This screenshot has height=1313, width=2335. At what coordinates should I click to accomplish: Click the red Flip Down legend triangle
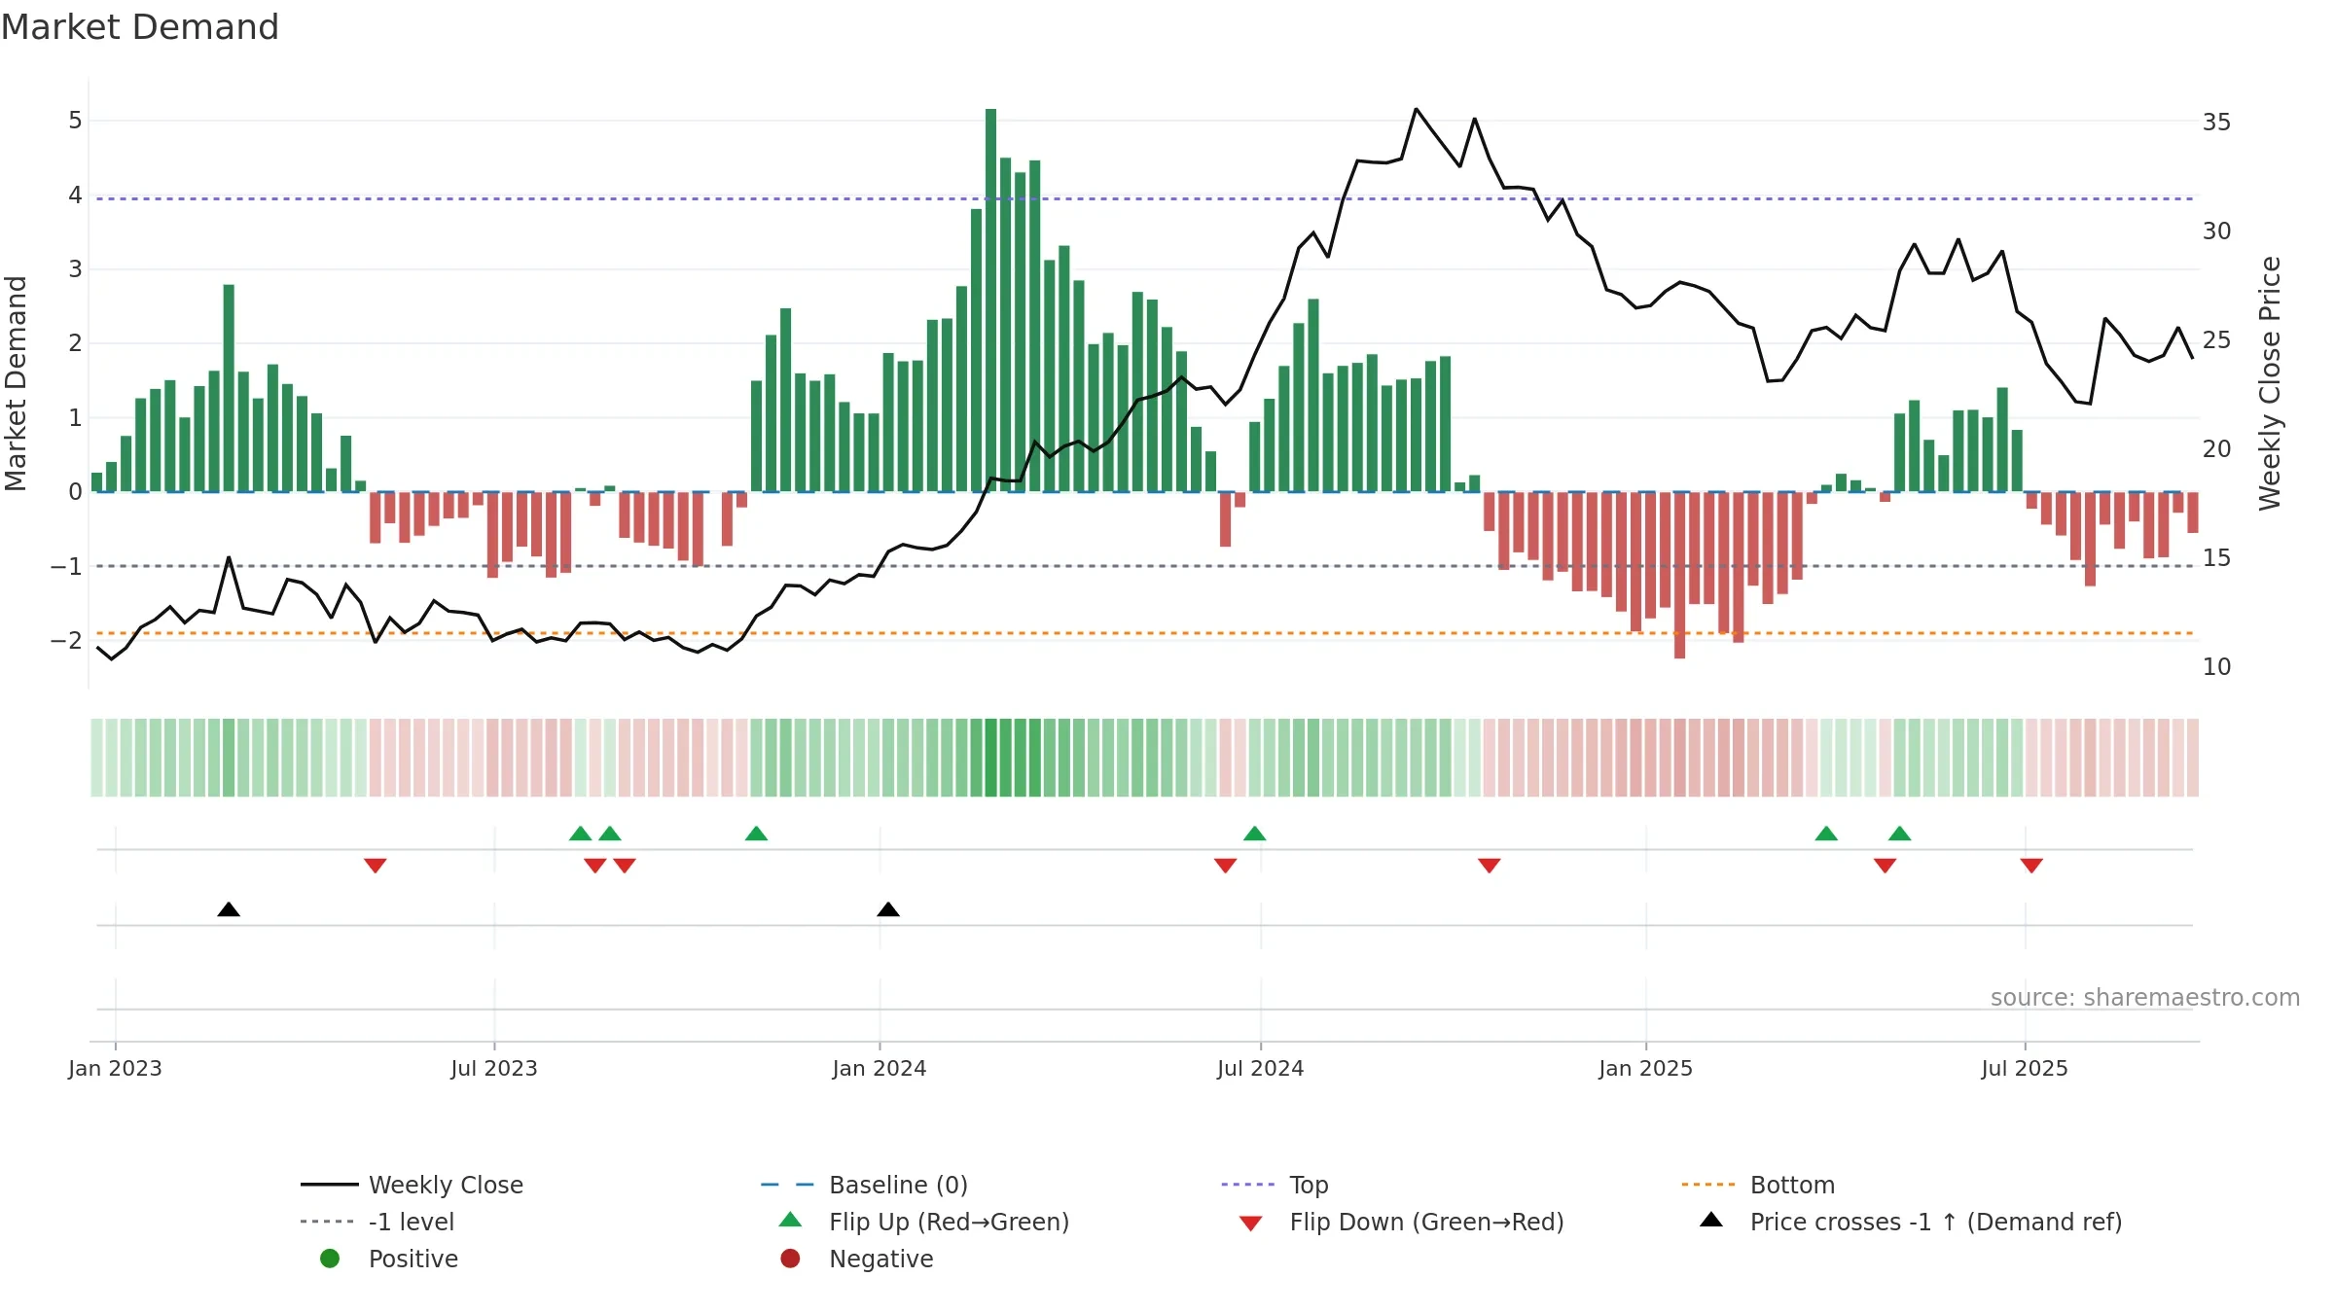(x=1251, y=1224)
